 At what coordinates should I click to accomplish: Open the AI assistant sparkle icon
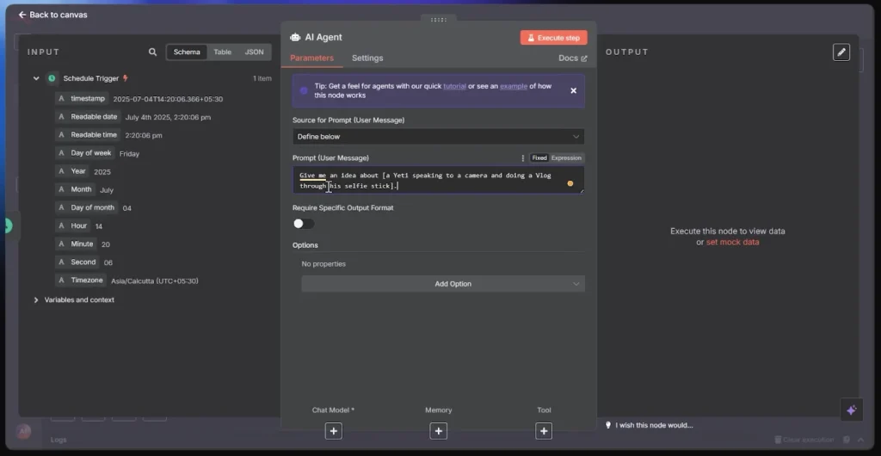coord(851,410)
